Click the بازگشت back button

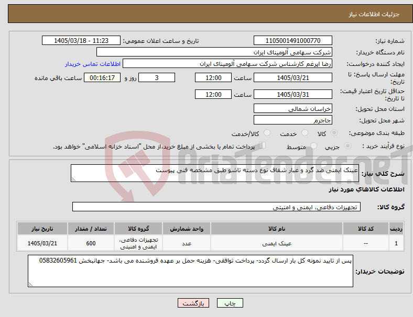(x=193, y=303)
